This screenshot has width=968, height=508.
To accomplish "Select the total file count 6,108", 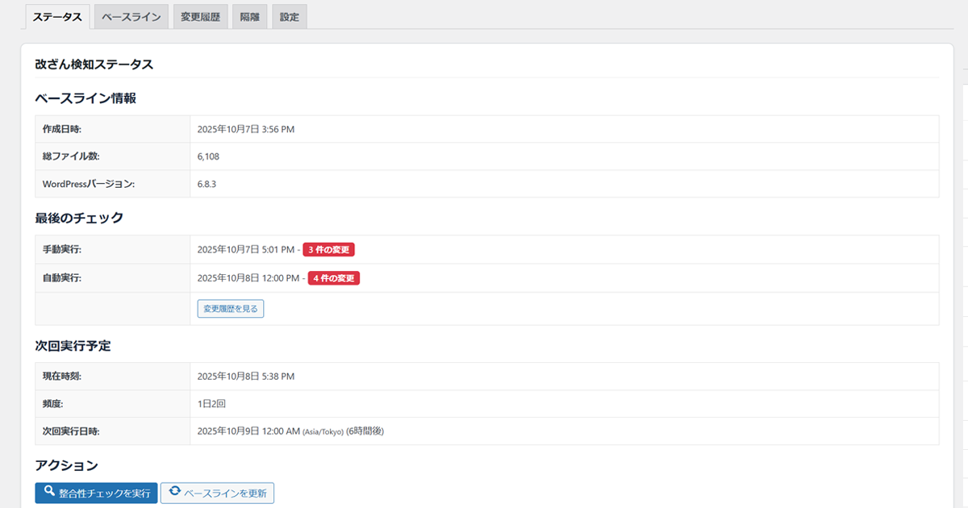I will tap(208, 156).
